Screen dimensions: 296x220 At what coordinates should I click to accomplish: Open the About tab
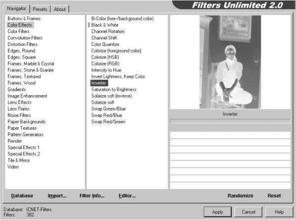click(60, 9)
